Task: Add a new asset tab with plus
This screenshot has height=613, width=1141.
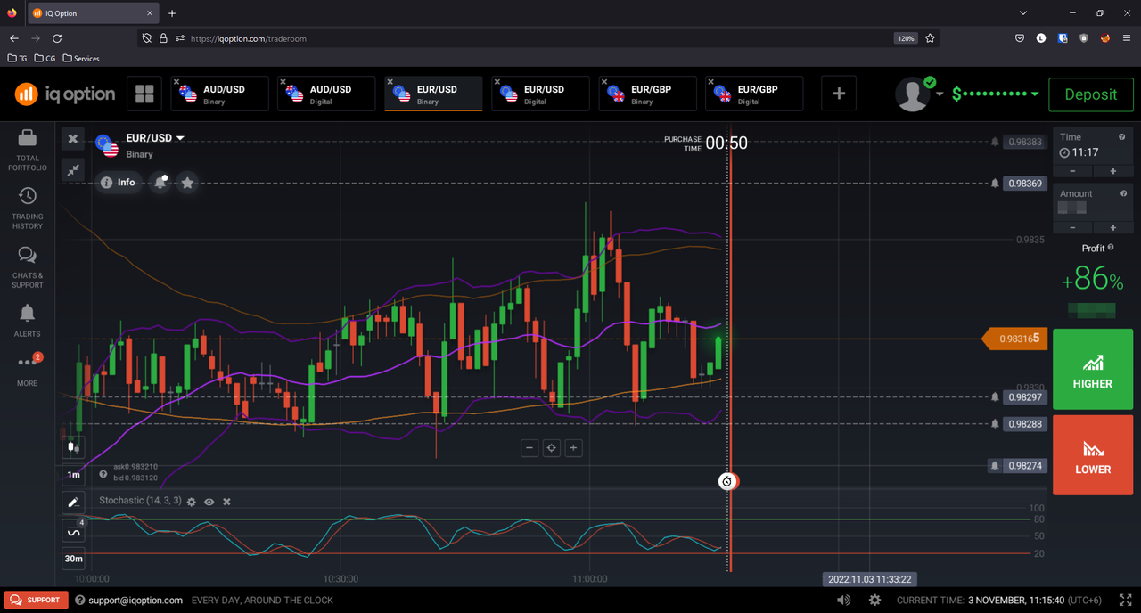Action: click(838, 94)
